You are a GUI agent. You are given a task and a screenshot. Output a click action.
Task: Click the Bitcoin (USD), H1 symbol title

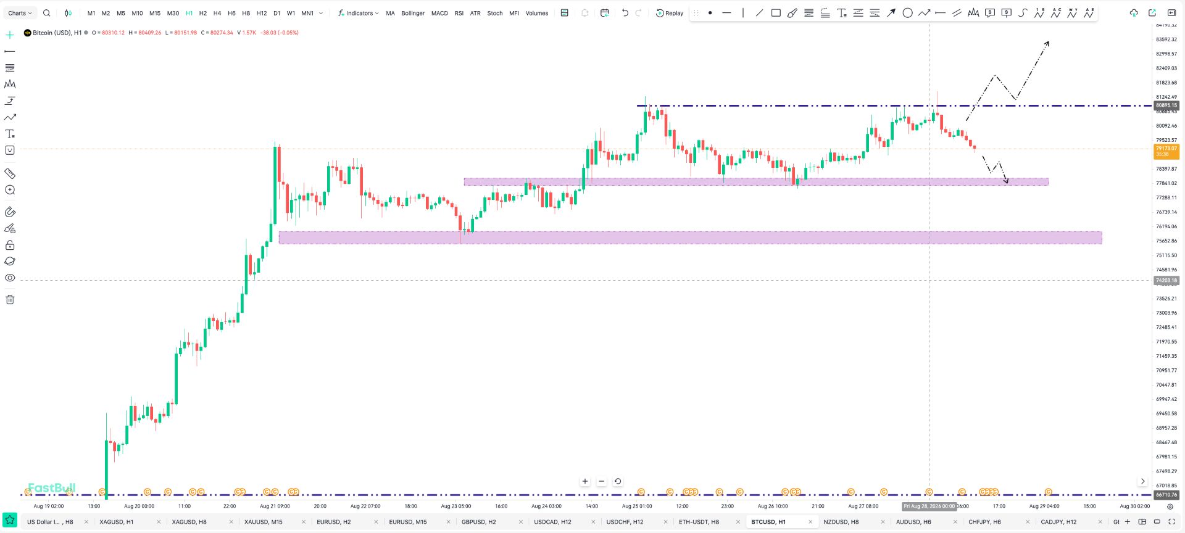coord(57,33)
